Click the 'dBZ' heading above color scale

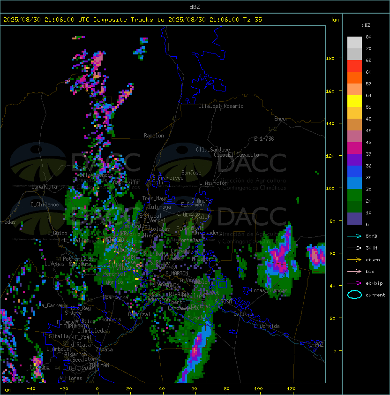pos(366,25)
